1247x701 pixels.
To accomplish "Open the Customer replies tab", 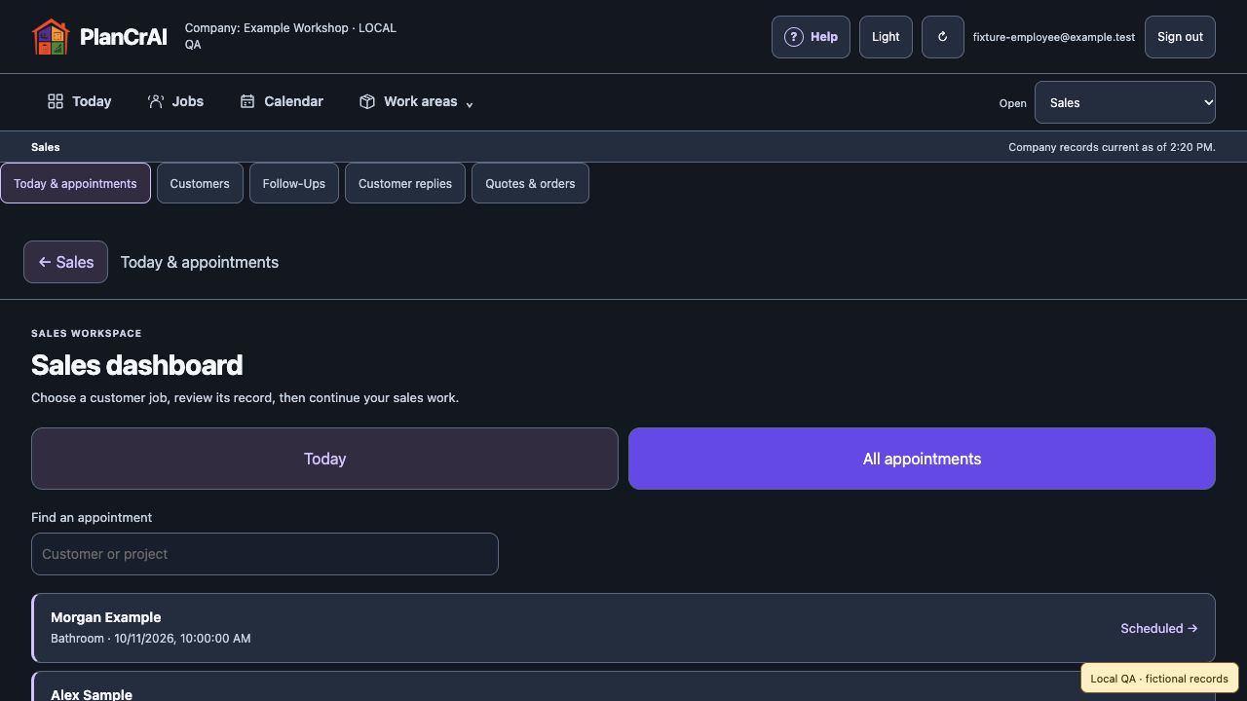I will [x=405, y=183].
